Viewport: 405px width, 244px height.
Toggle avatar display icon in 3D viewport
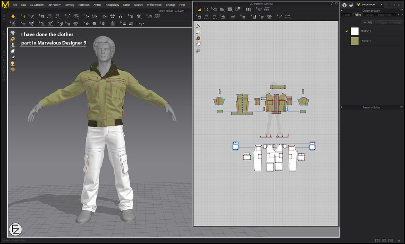(13, 45)
